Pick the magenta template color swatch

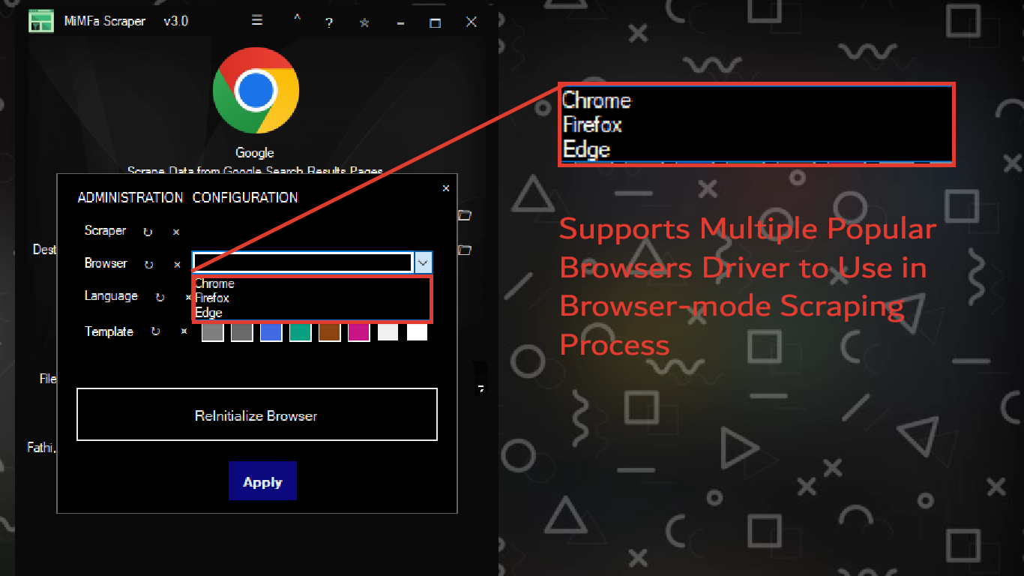click(x=359, y=332)
